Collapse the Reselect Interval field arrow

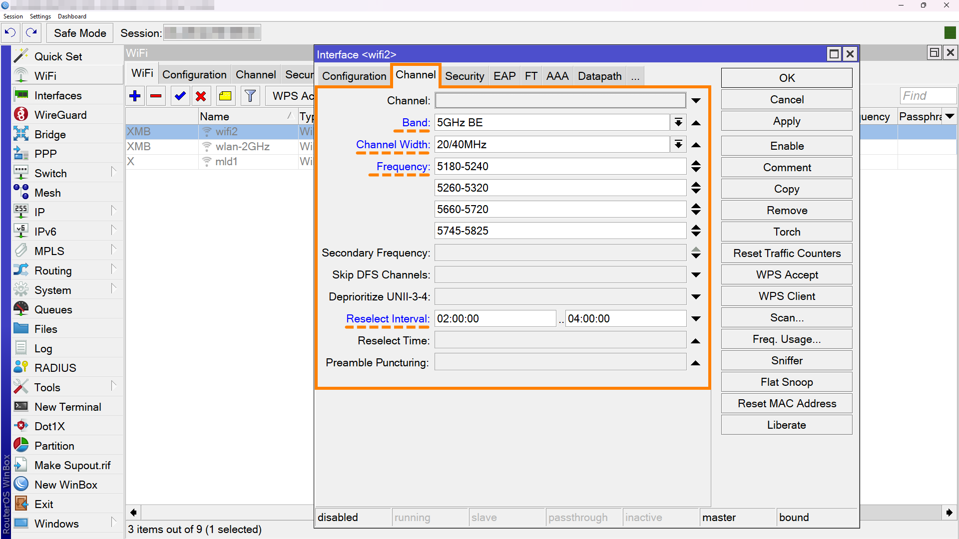click(696, 319)
